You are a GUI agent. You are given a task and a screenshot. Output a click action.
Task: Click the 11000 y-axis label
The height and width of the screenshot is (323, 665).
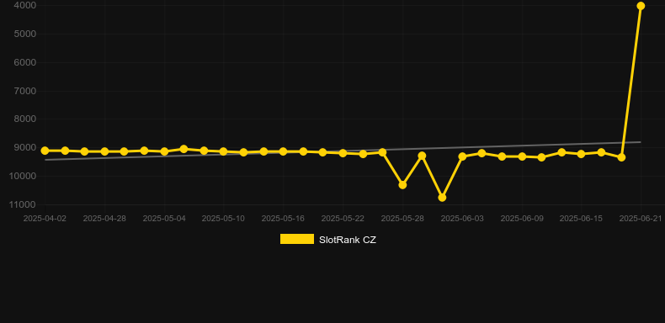23,204
